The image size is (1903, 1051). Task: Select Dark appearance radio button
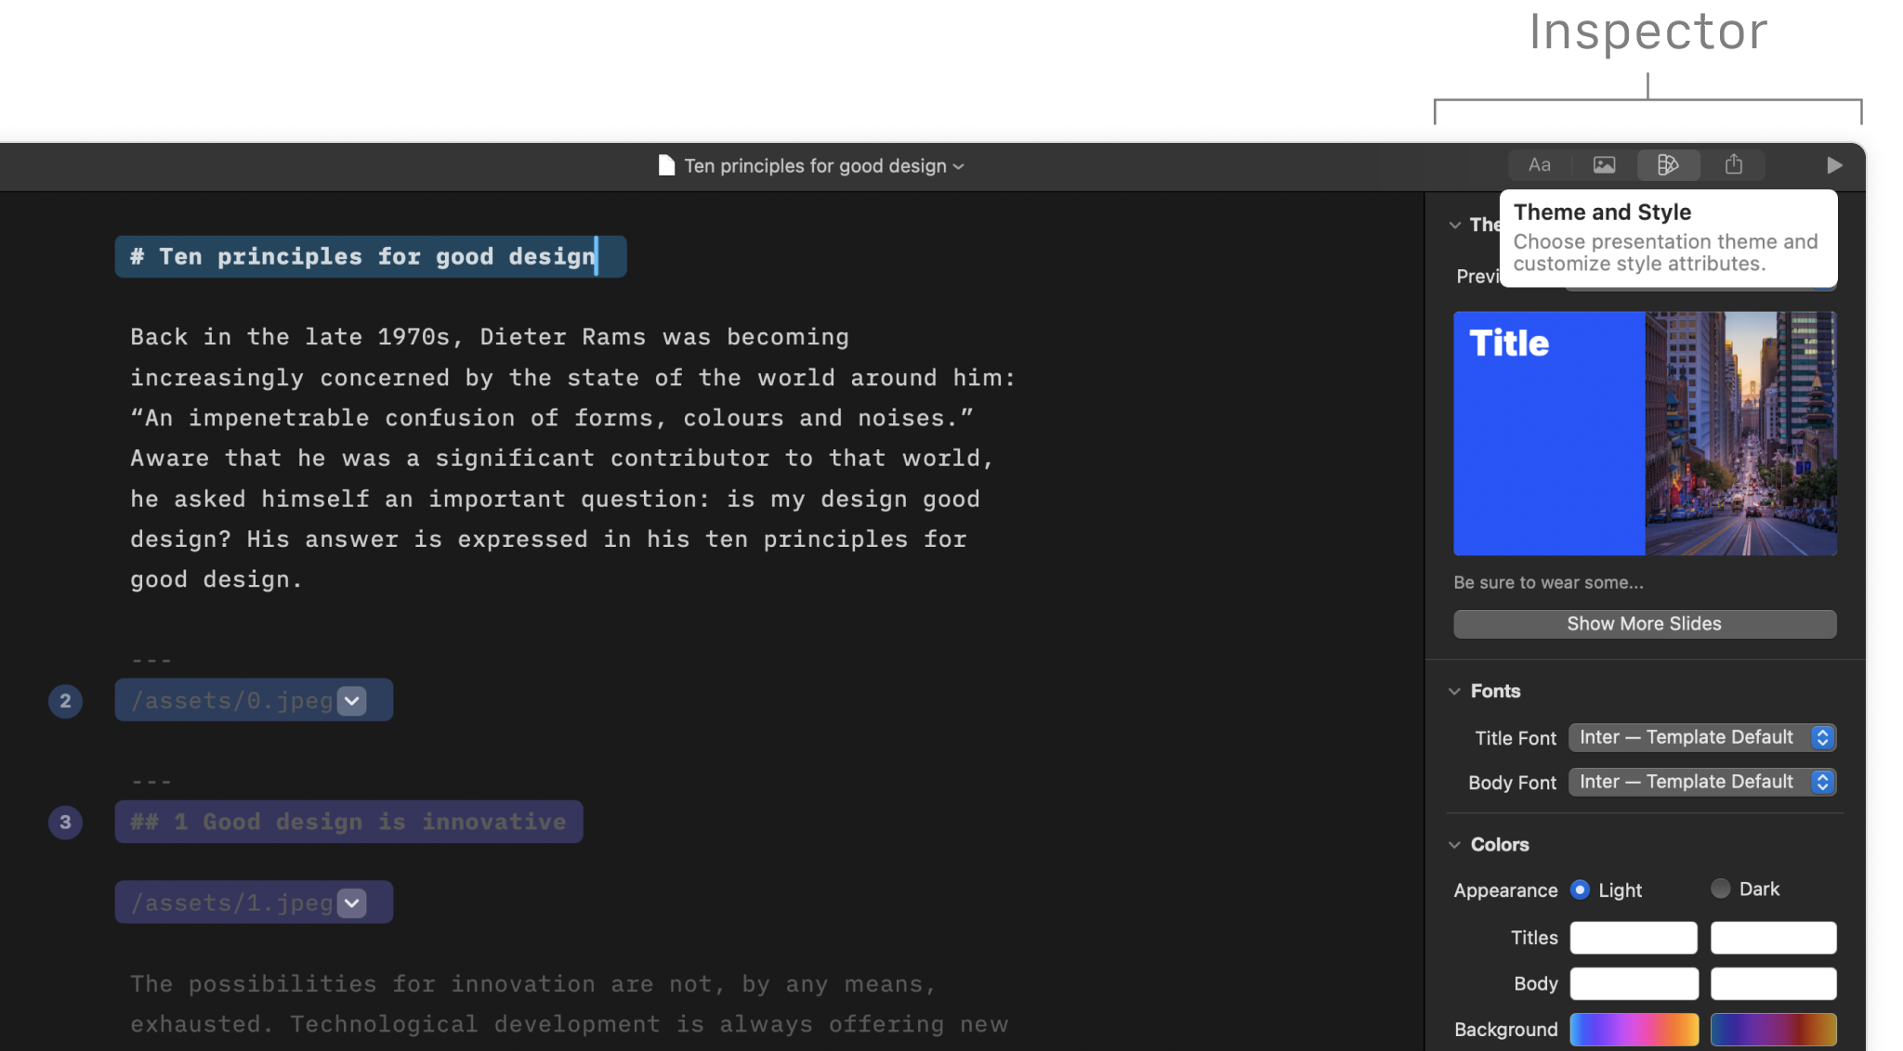click(x=1720, y=890)
